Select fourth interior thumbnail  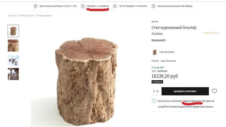point(13,74)
